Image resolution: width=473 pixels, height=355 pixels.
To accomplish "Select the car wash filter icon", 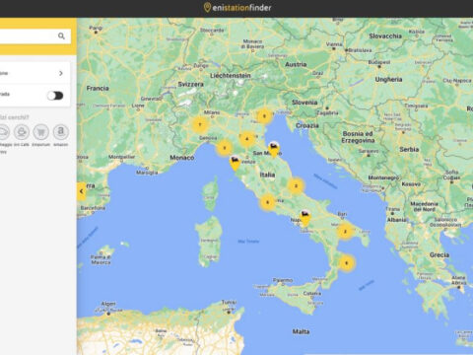I will click(3, 132).
